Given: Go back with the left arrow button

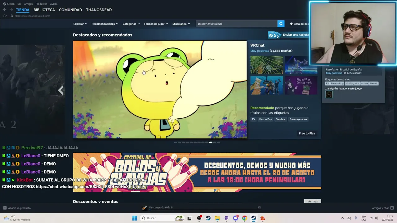Looking at the screenshot, I should (x=5, y=10).
